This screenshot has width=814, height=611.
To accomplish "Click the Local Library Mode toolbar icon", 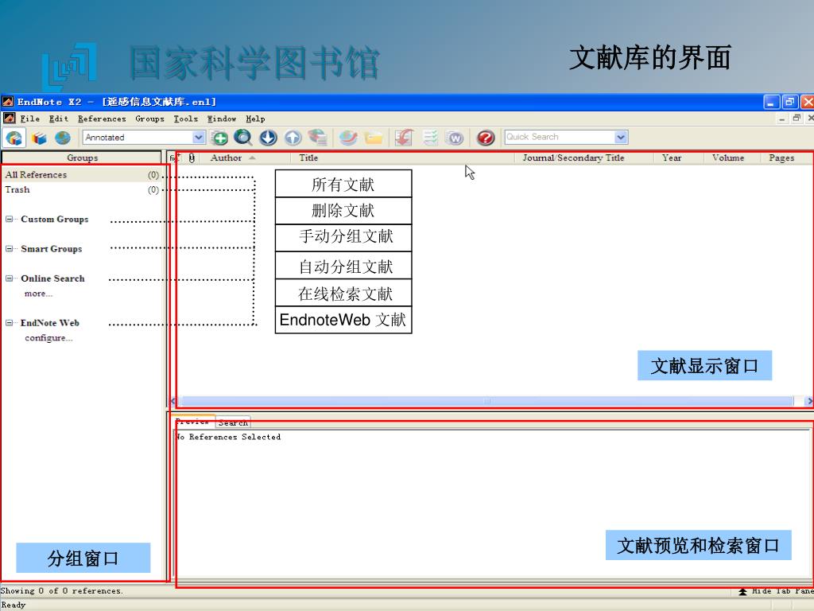I will click(x=14, y=138).
